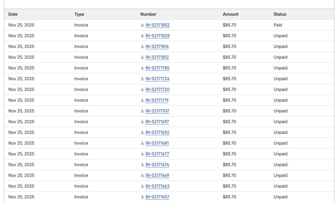Hit the download arrow for IN-52171707
The image size is (336, 202).
point(142,111)
